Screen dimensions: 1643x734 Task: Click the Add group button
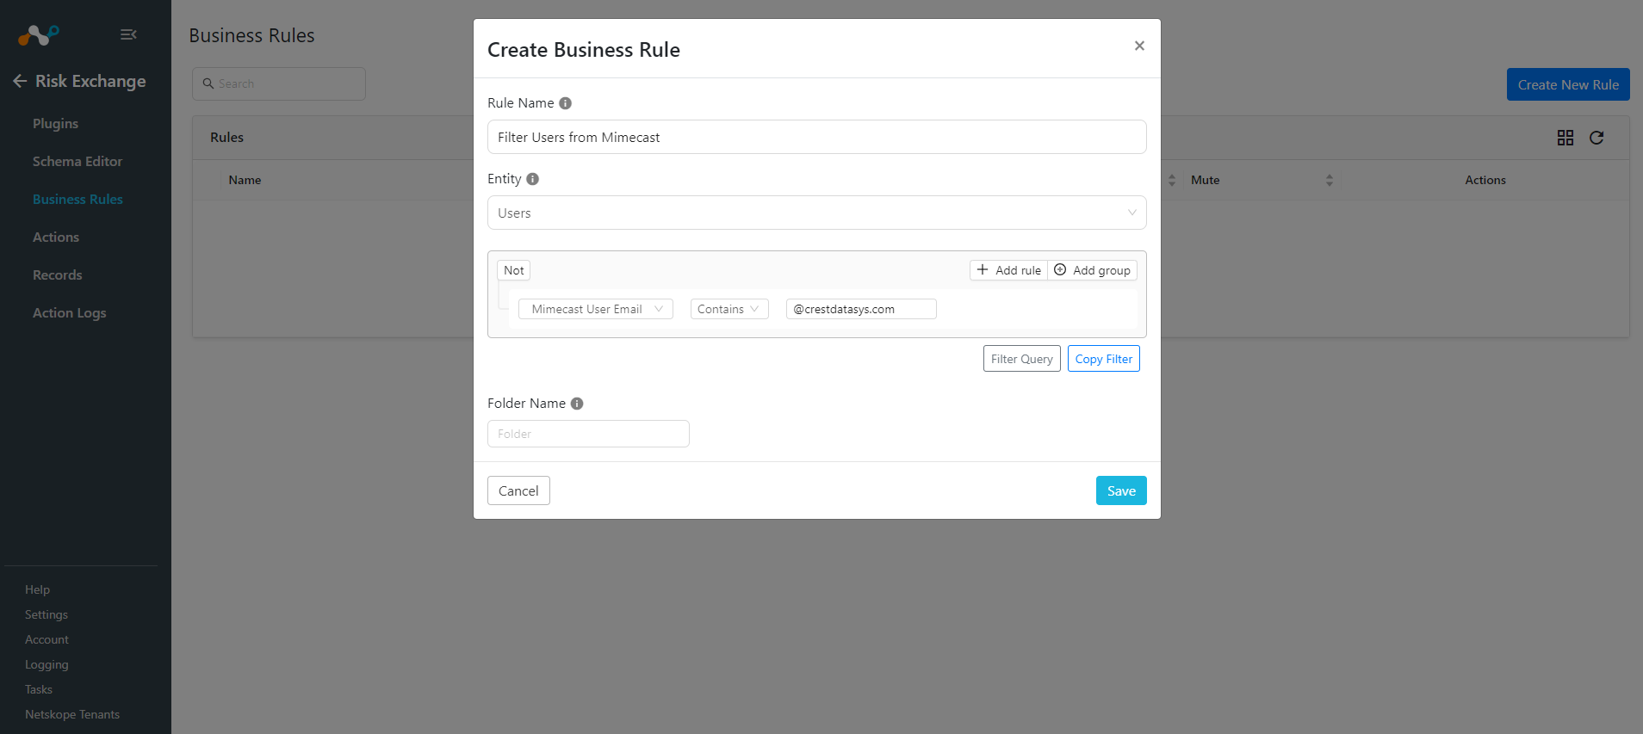(1093, 270)
